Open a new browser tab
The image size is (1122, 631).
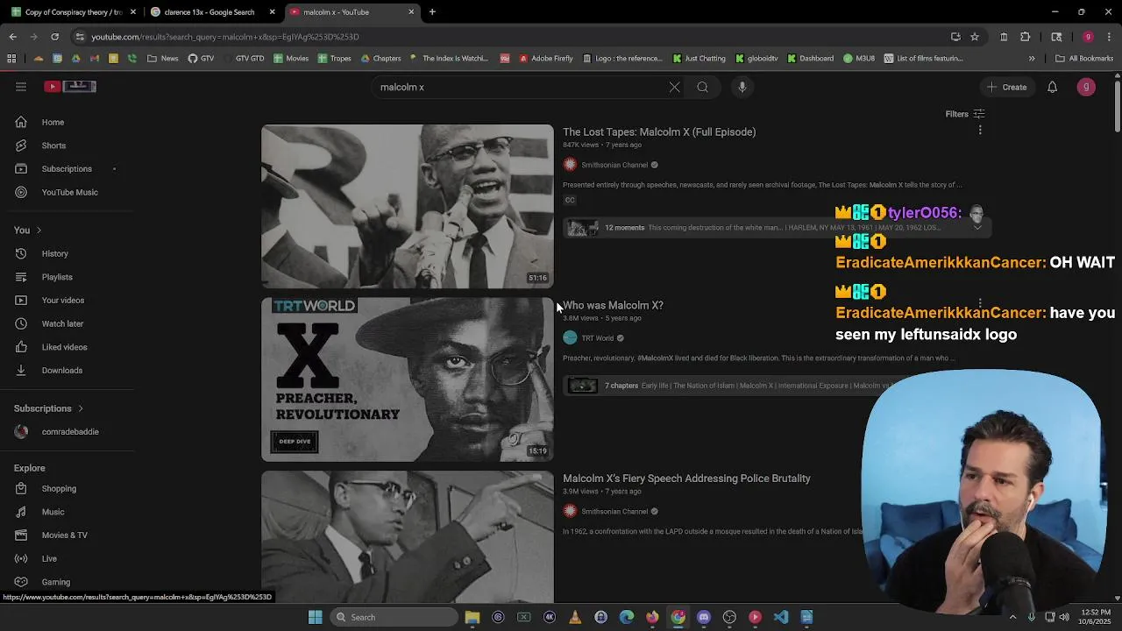point(432,12)
